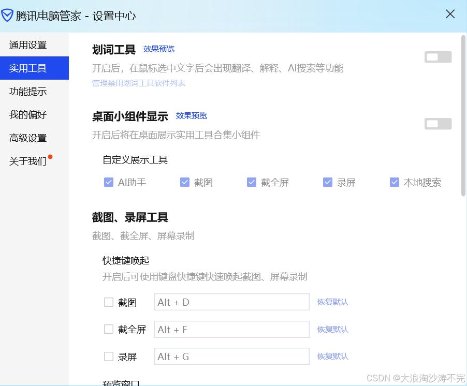Click the 截图、录屏工具 heading
This screenshot has height=386, width=467.
pos(130,217)
